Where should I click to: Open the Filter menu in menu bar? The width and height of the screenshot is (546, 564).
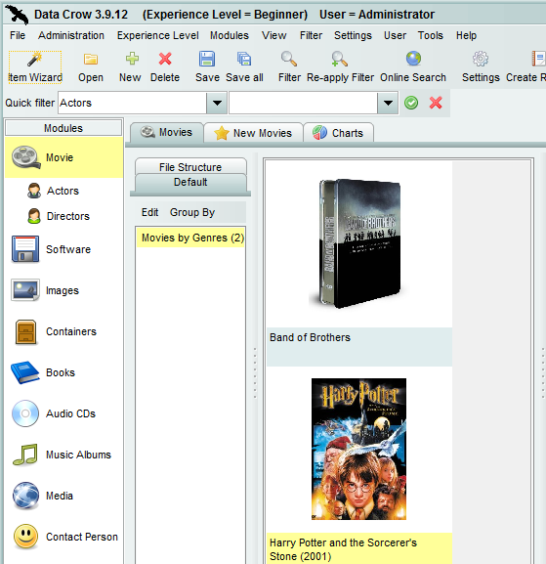pyautogui.click(x=311, y=35)
